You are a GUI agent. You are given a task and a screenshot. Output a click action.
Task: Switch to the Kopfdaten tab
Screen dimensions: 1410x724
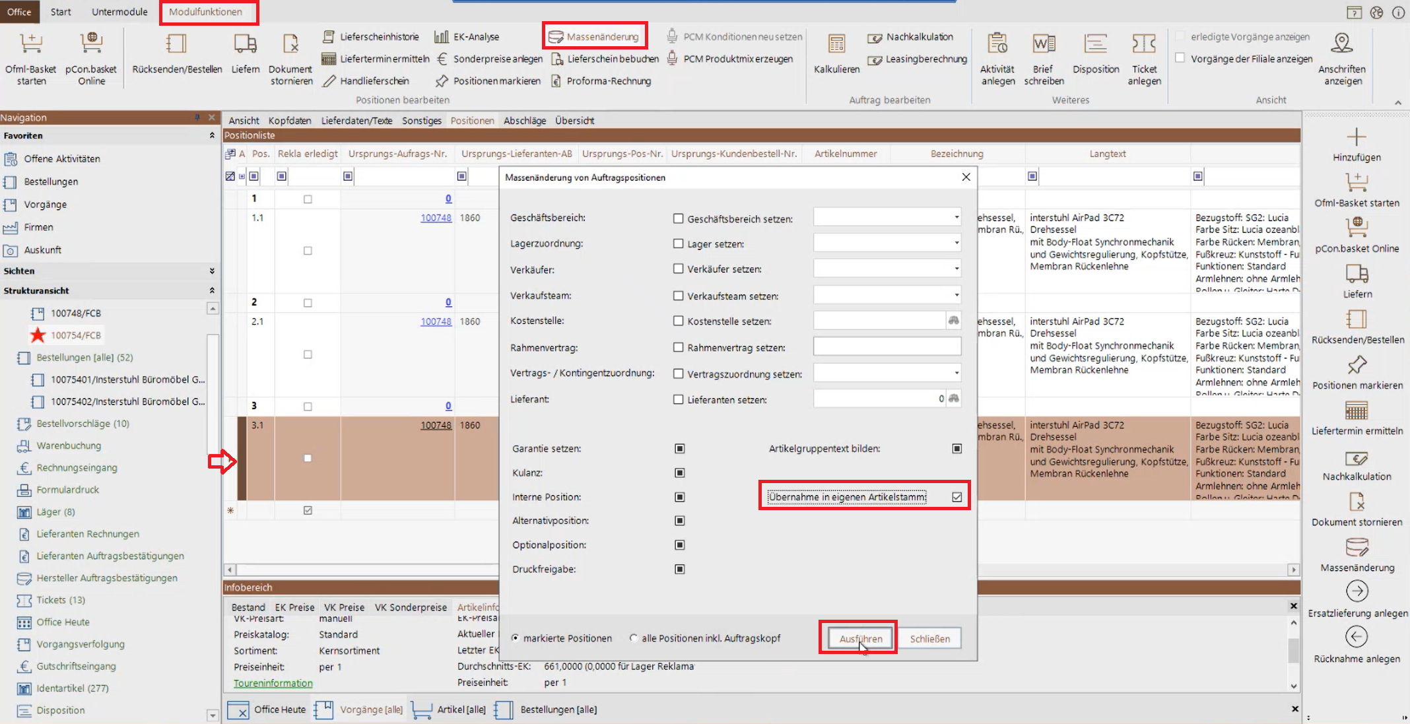pos(289,121)
